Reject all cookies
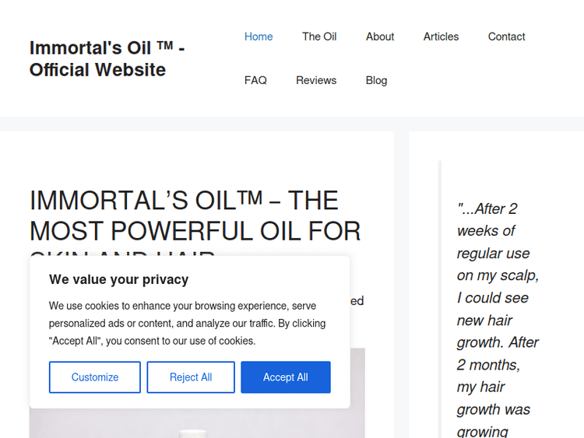This screenshot has width=584, height=438. (191, 377)
